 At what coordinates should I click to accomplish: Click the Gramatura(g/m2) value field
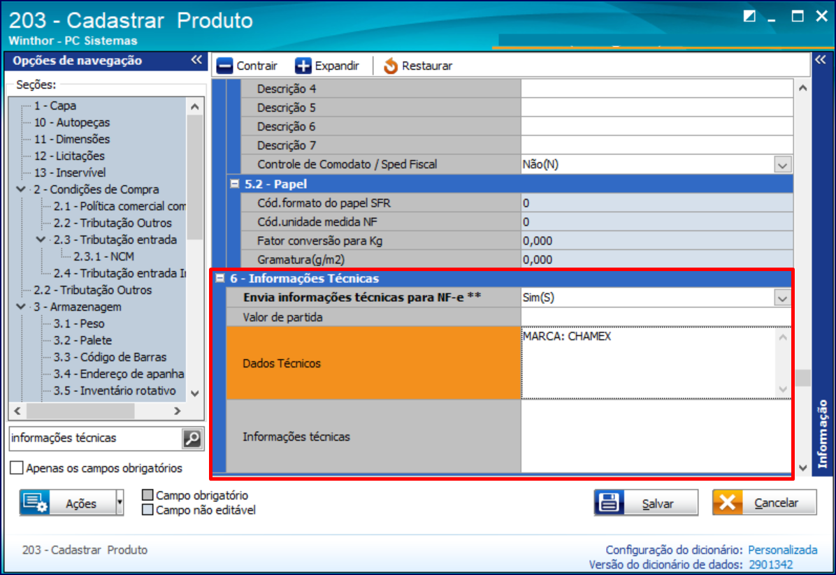(x=657, y=259)
